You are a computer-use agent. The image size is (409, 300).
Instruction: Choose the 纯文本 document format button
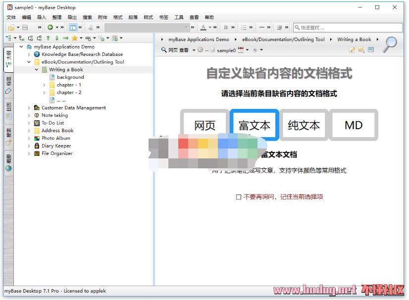(x=304, y=125)
